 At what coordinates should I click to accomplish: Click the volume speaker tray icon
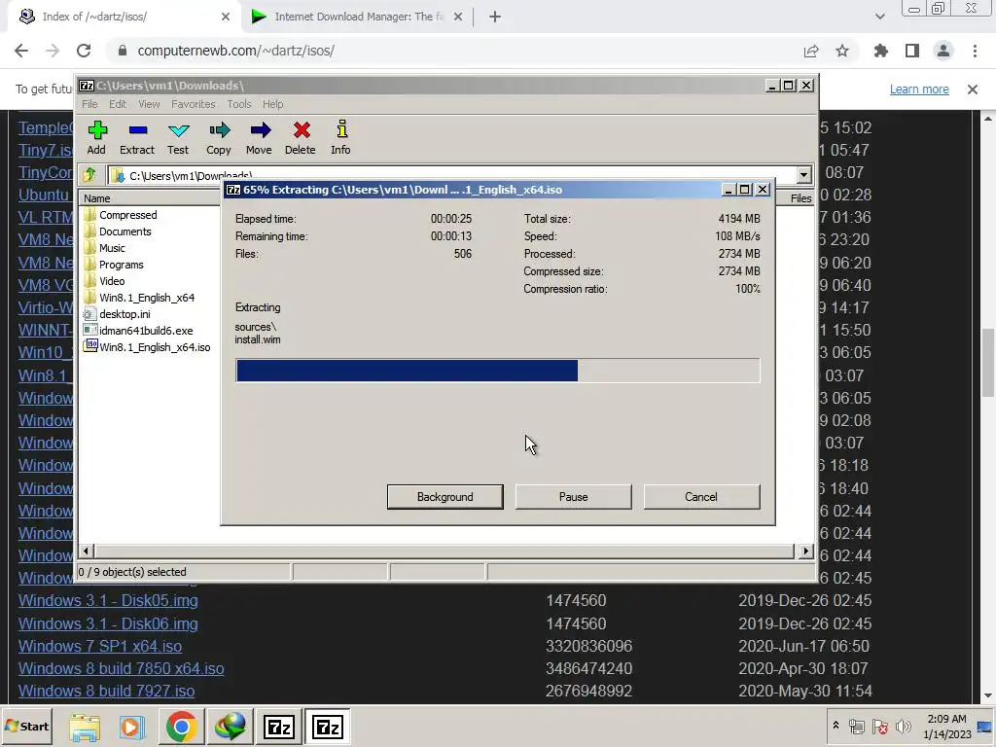point(903,726)
